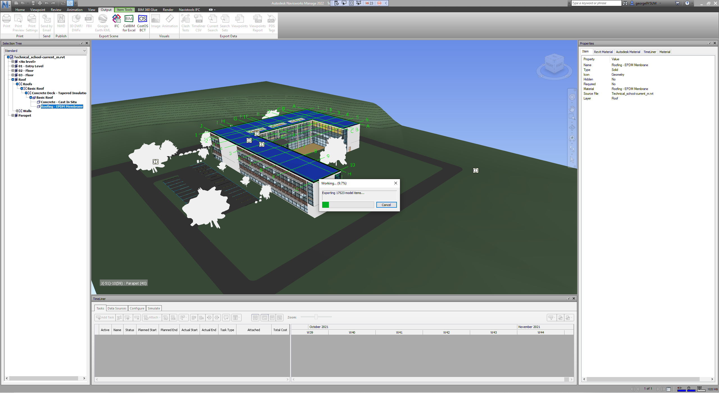The height and width of the screenshot is (393, 719).
Task: Toggle auto-hide pin on Selection Tree
Action: 81,43
